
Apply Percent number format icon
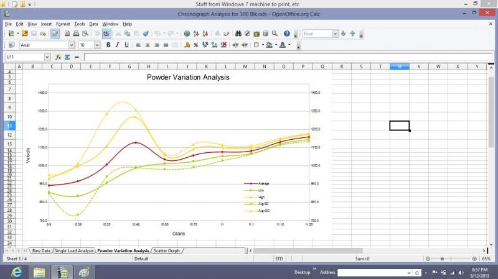[196, 45]
